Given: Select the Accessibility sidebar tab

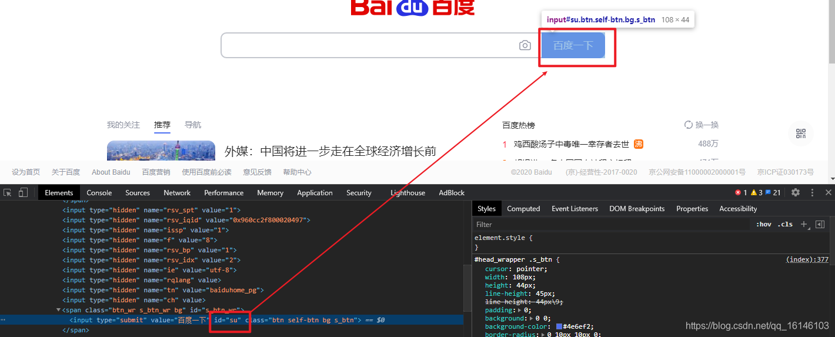Looking at the screenshot, I should (738, 208).
